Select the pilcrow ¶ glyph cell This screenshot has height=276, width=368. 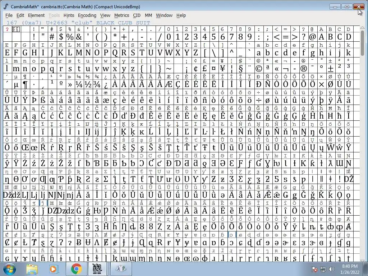coord(25,84)
